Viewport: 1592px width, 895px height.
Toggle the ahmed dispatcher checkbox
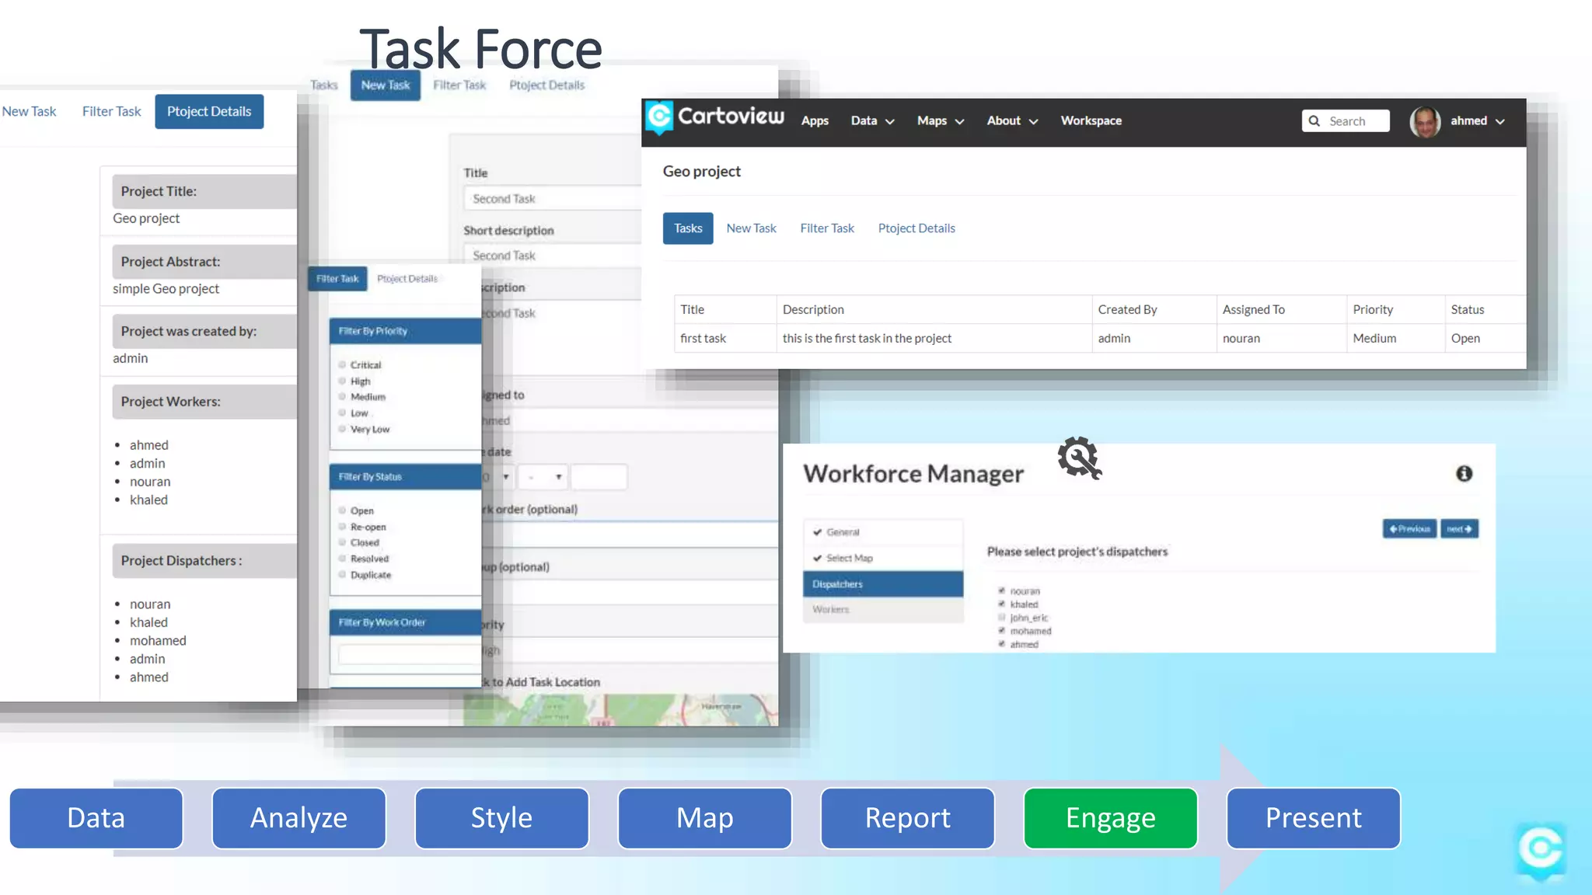(x=1002, y=644)
